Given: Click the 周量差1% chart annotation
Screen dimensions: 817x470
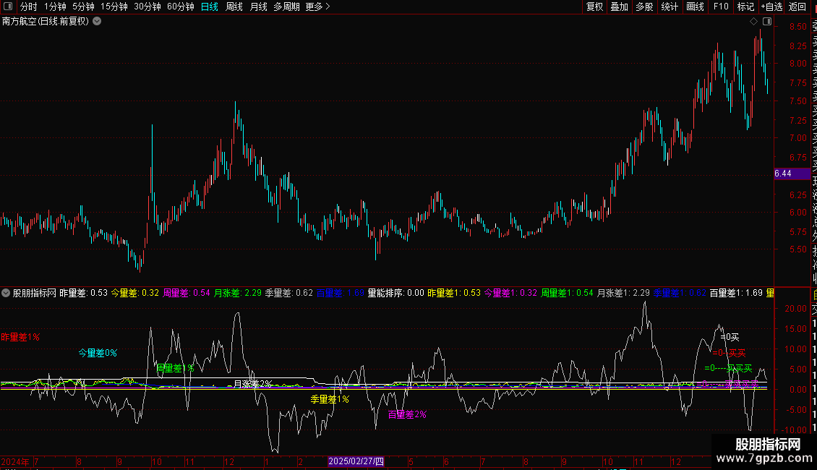Looking at the screenshot, I should click(176, 368).
